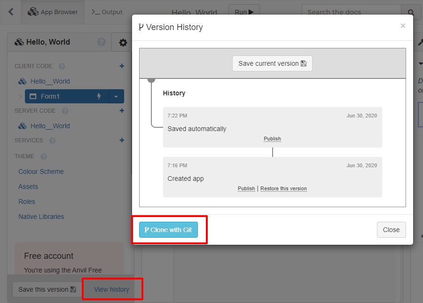Close Version History with X icon
The width and height of the screenshot is (423, 303).
tap(403, 26)
